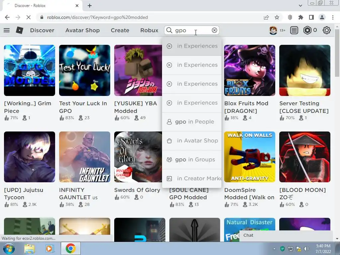Click the Chrome taskbar icon
Screen dimensions: 340x255
point(70,248)
